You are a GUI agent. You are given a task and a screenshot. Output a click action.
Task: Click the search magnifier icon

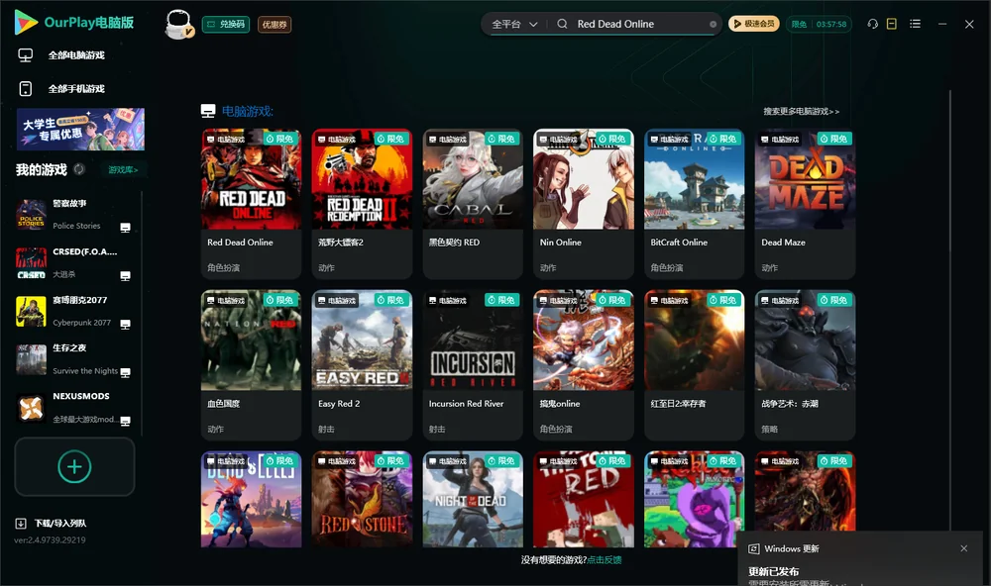pyautogui.click(x=562, y=24)
